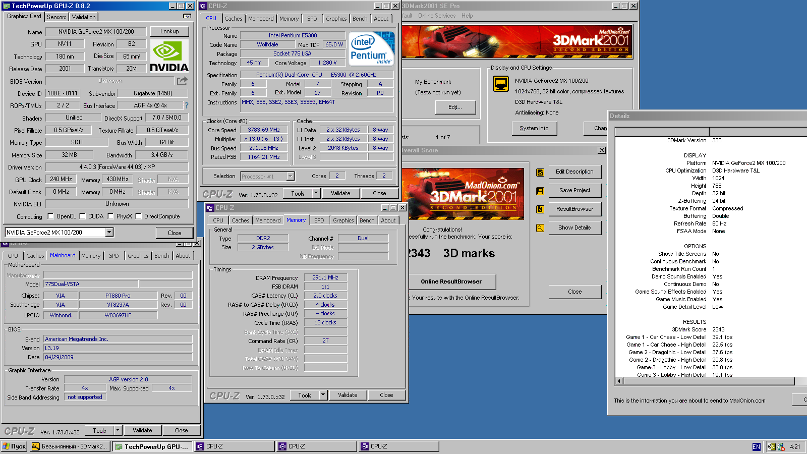The width and height of the screenshot is (807, 454).
Task: Open Tools dropdown arrow in CPU-Z Mainboard window
Action: pos(118,430)
